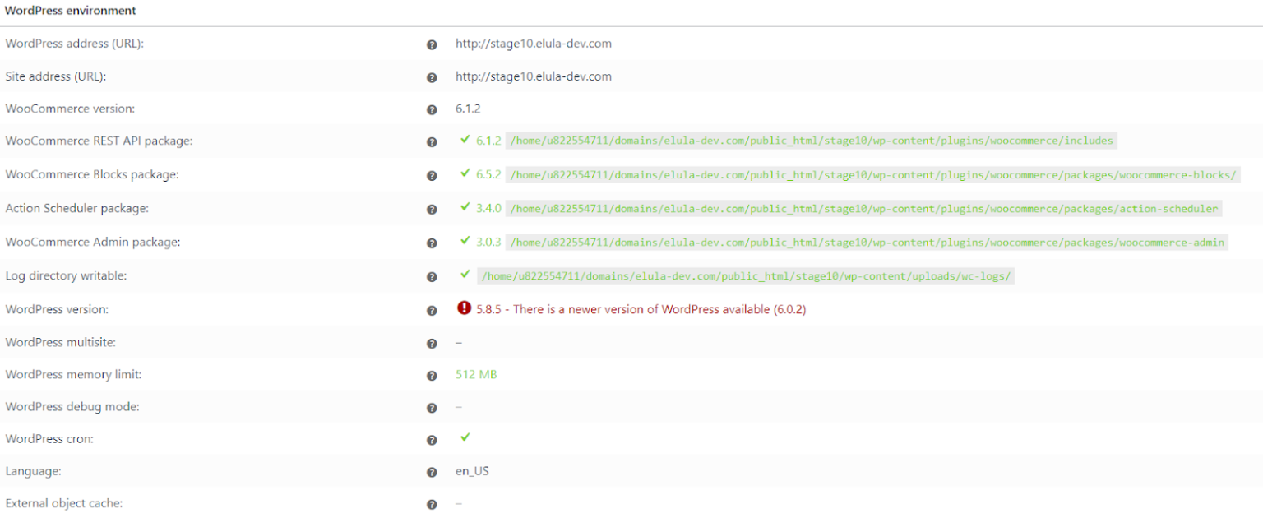1263x518 pixels.
Task: Click the green checkmark in WordPress cron row
Action: (x=465, y=437)
